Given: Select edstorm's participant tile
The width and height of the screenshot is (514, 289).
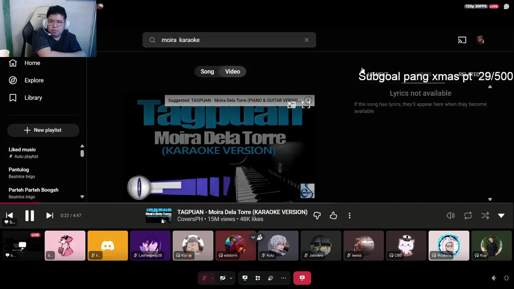Looking at the screenshot, I should point(236,246).
